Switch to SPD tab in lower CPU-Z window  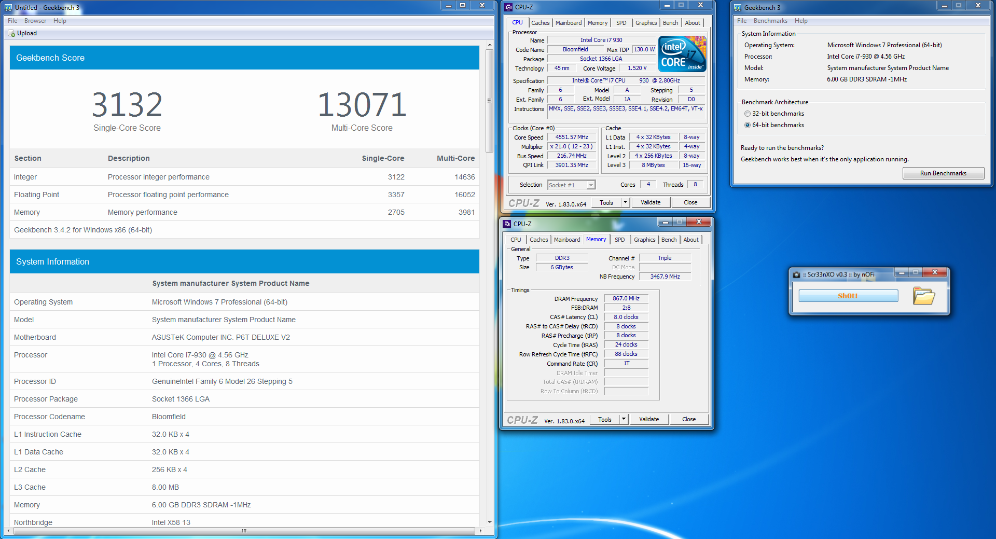point(619,240)
